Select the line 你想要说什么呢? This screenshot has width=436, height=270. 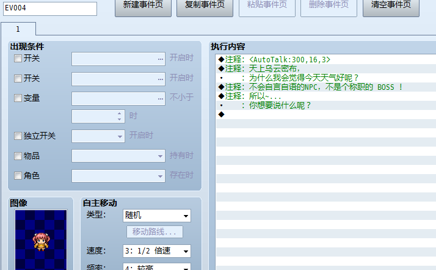click(326, 106)
